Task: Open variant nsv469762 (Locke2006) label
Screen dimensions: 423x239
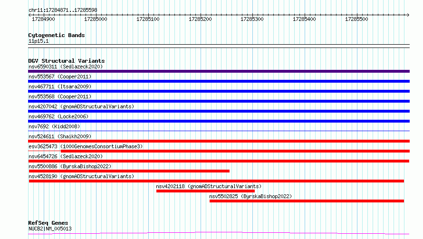Action: click(58, 116)
